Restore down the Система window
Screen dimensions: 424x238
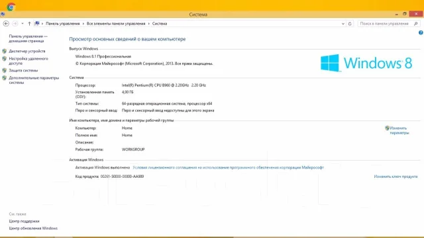coord(405,14)
